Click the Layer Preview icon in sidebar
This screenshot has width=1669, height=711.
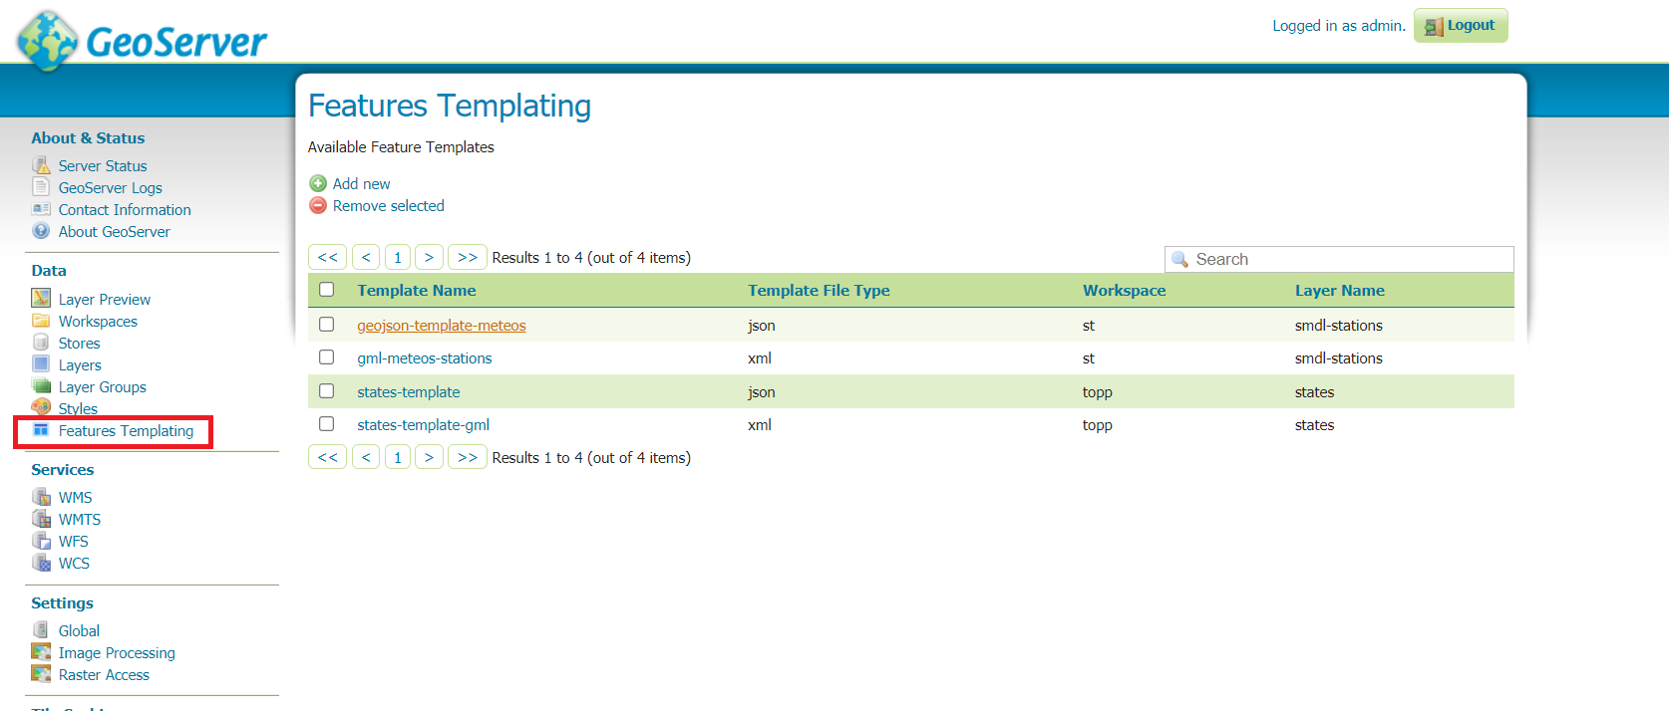click(x=41, y=299)
